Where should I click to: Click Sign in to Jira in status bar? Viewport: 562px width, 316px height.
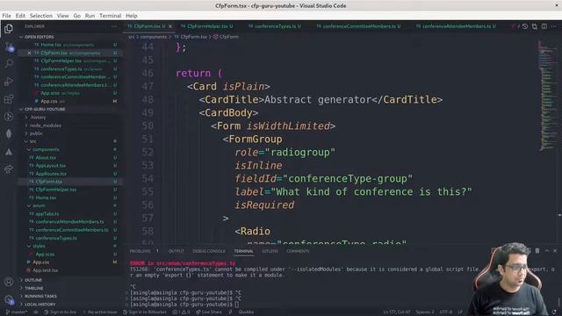60,312
